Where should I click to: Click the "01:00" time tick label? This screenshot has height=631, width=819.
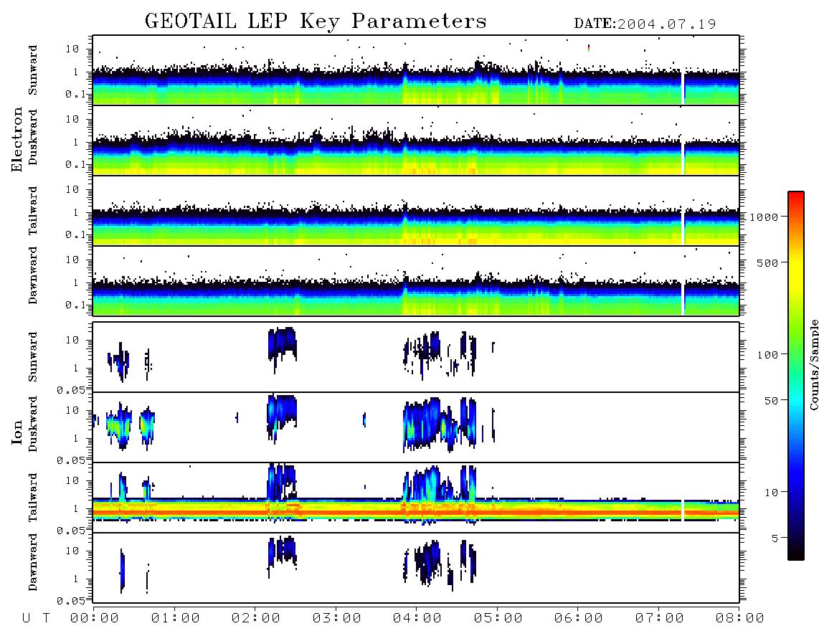point(175,619)
